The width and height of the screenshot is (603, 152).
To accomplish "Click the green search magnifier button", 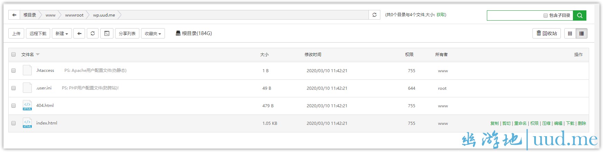I will click(580, 15).
